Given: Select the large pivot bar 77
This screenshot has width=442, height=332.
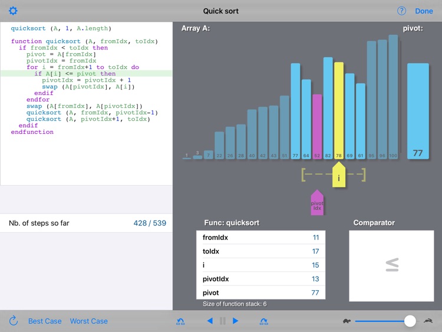Looking at the screenshot, I should [x=418, y=111].
